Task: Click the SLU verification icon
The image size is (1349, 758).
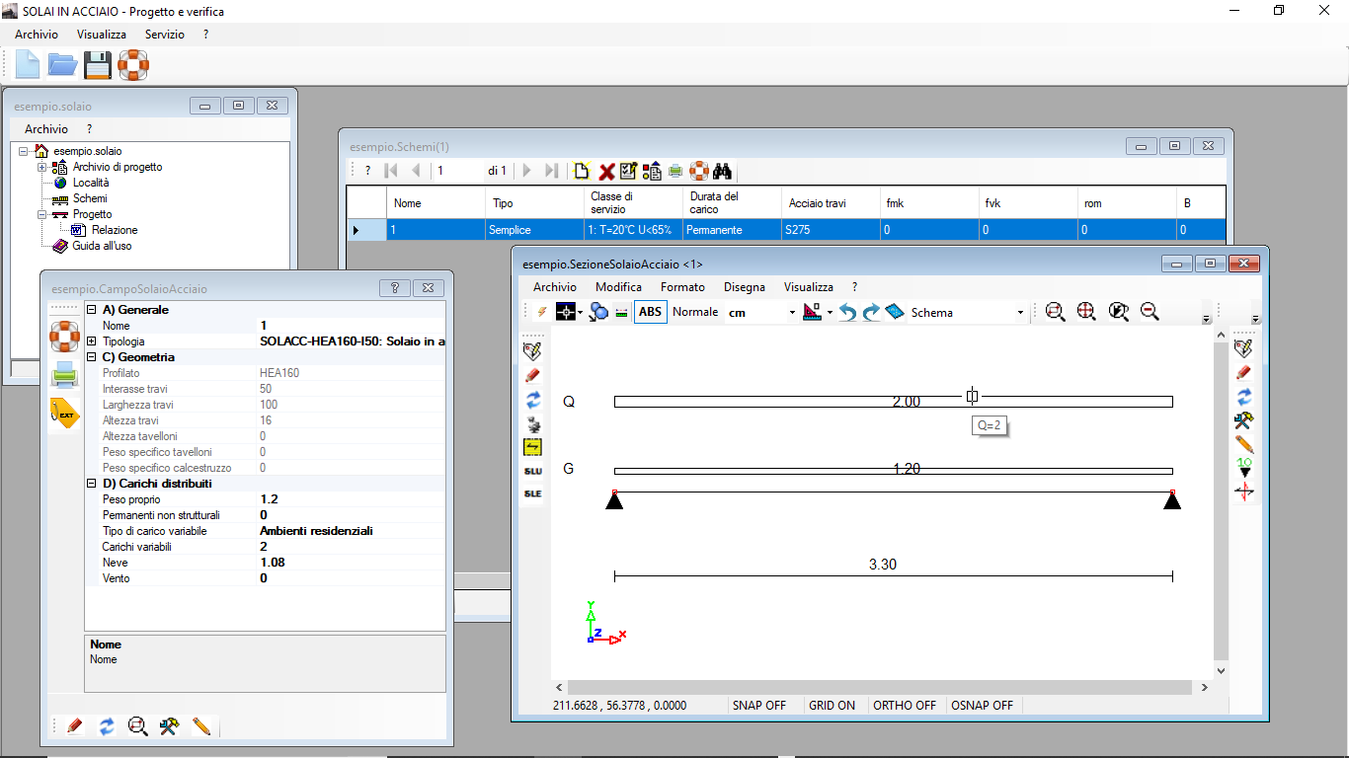Action: tap(532, 471)
